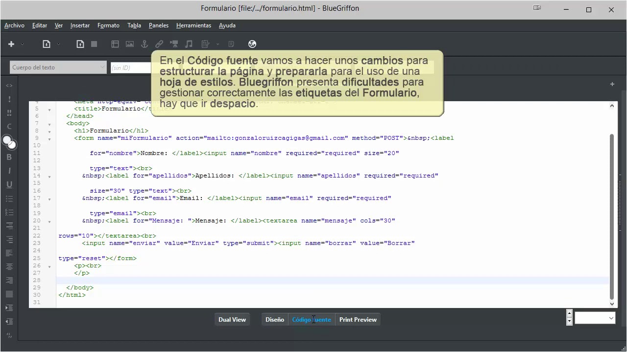Collapse code fold at line 7 body

point(49,124)
